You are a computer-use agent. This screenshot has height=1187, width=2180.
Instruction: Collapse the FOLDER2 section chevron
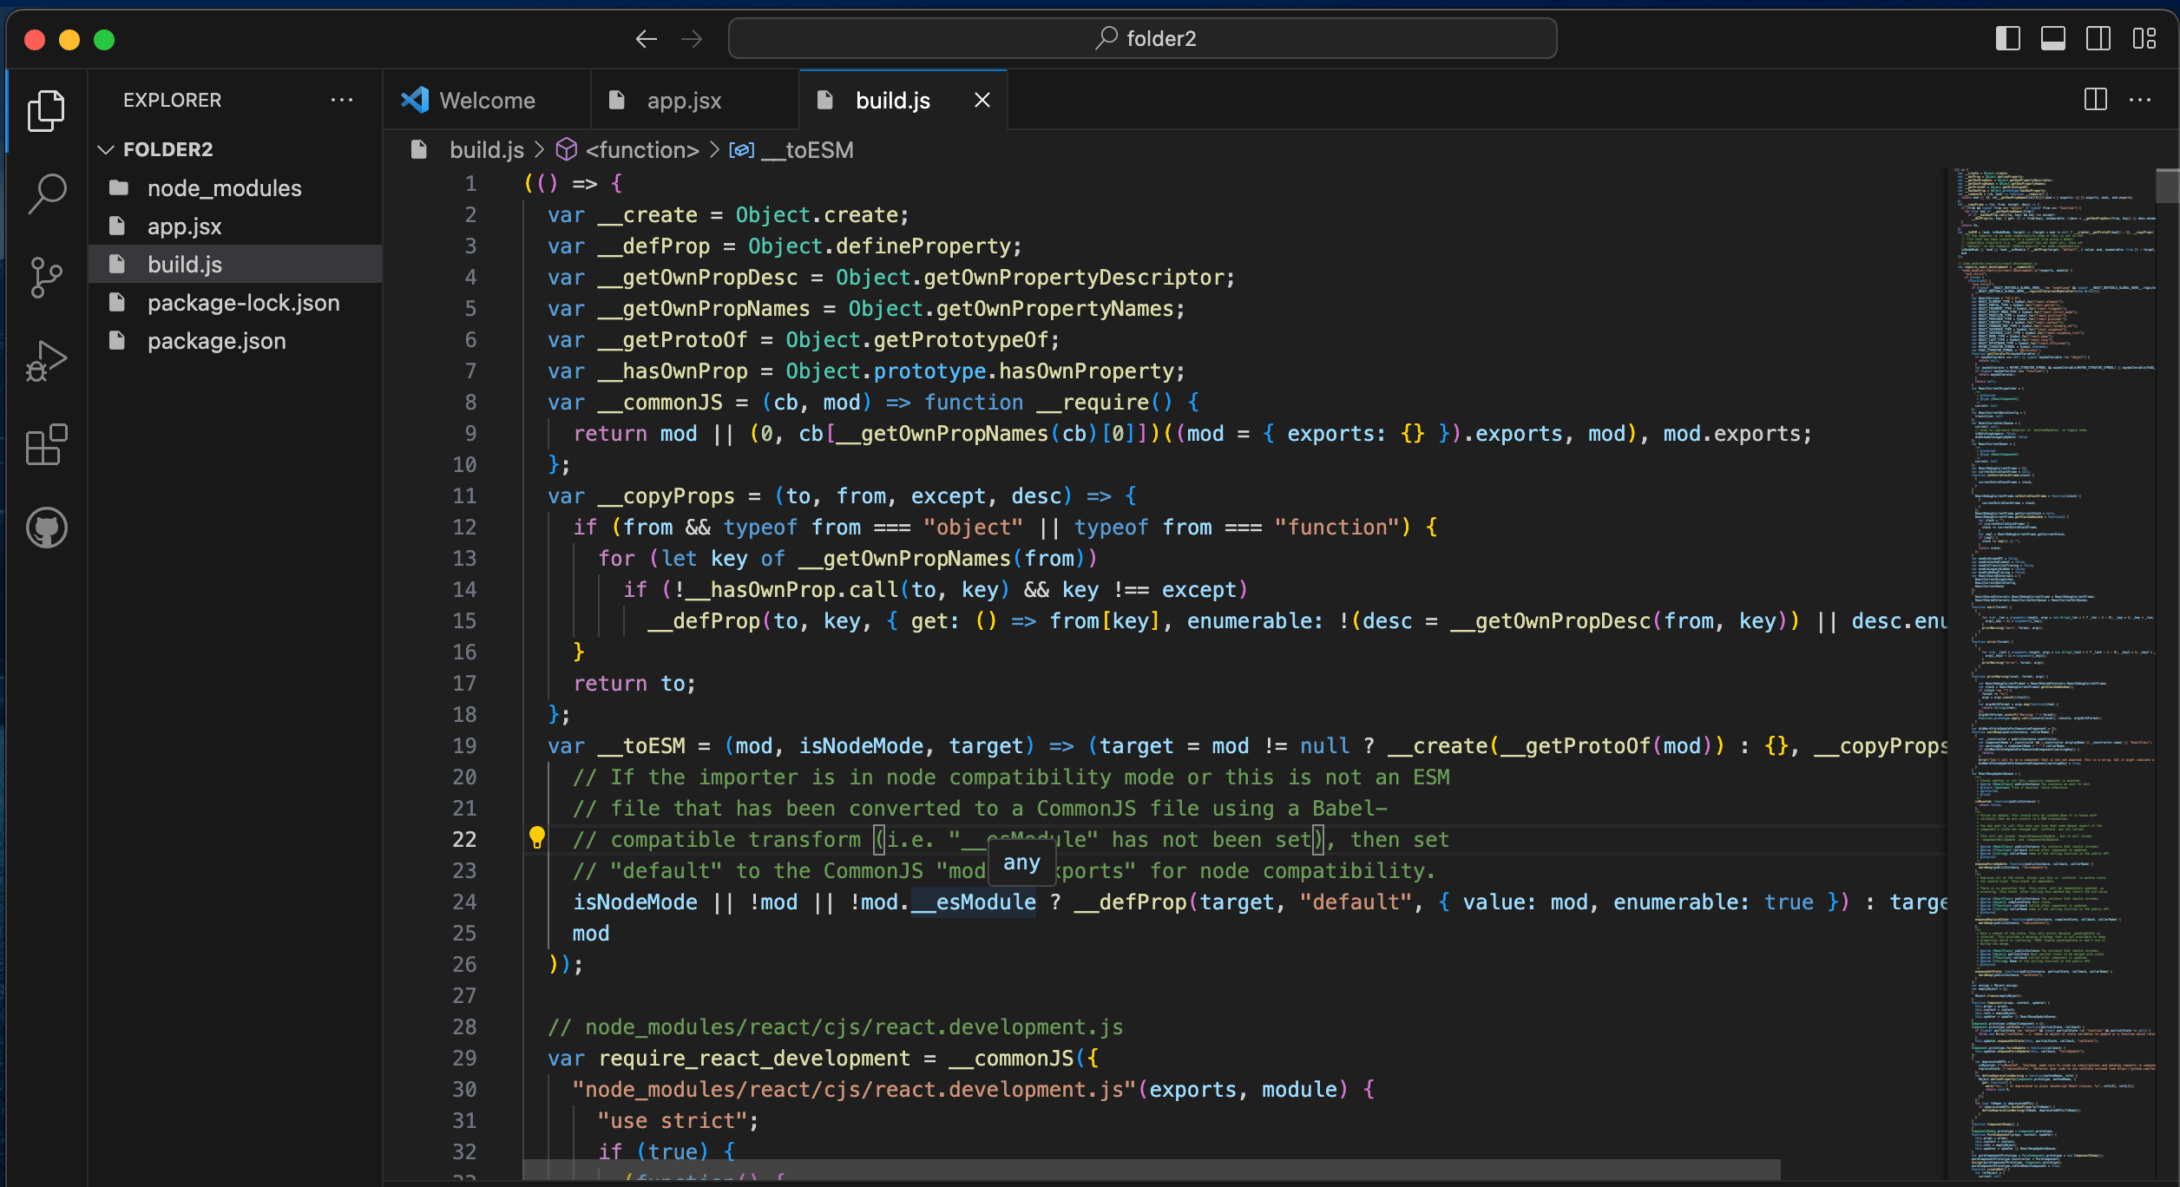(106, 149)
